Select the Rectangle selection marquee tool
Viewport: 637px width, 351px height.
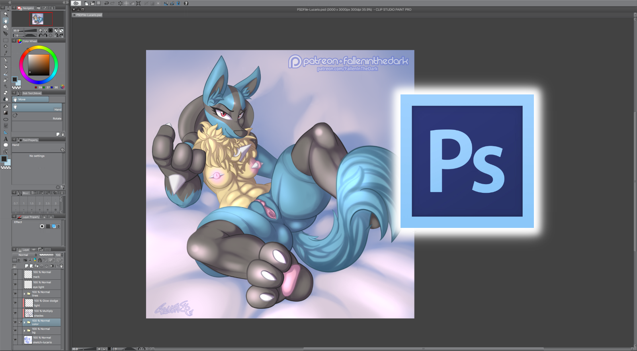coord(6,40)
